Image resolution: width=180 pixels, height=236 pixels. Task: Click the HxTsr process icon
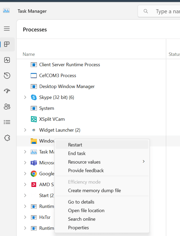[34, 217]
